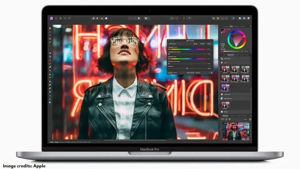Switch to the Histogram panel tab

tap(225, 26)
